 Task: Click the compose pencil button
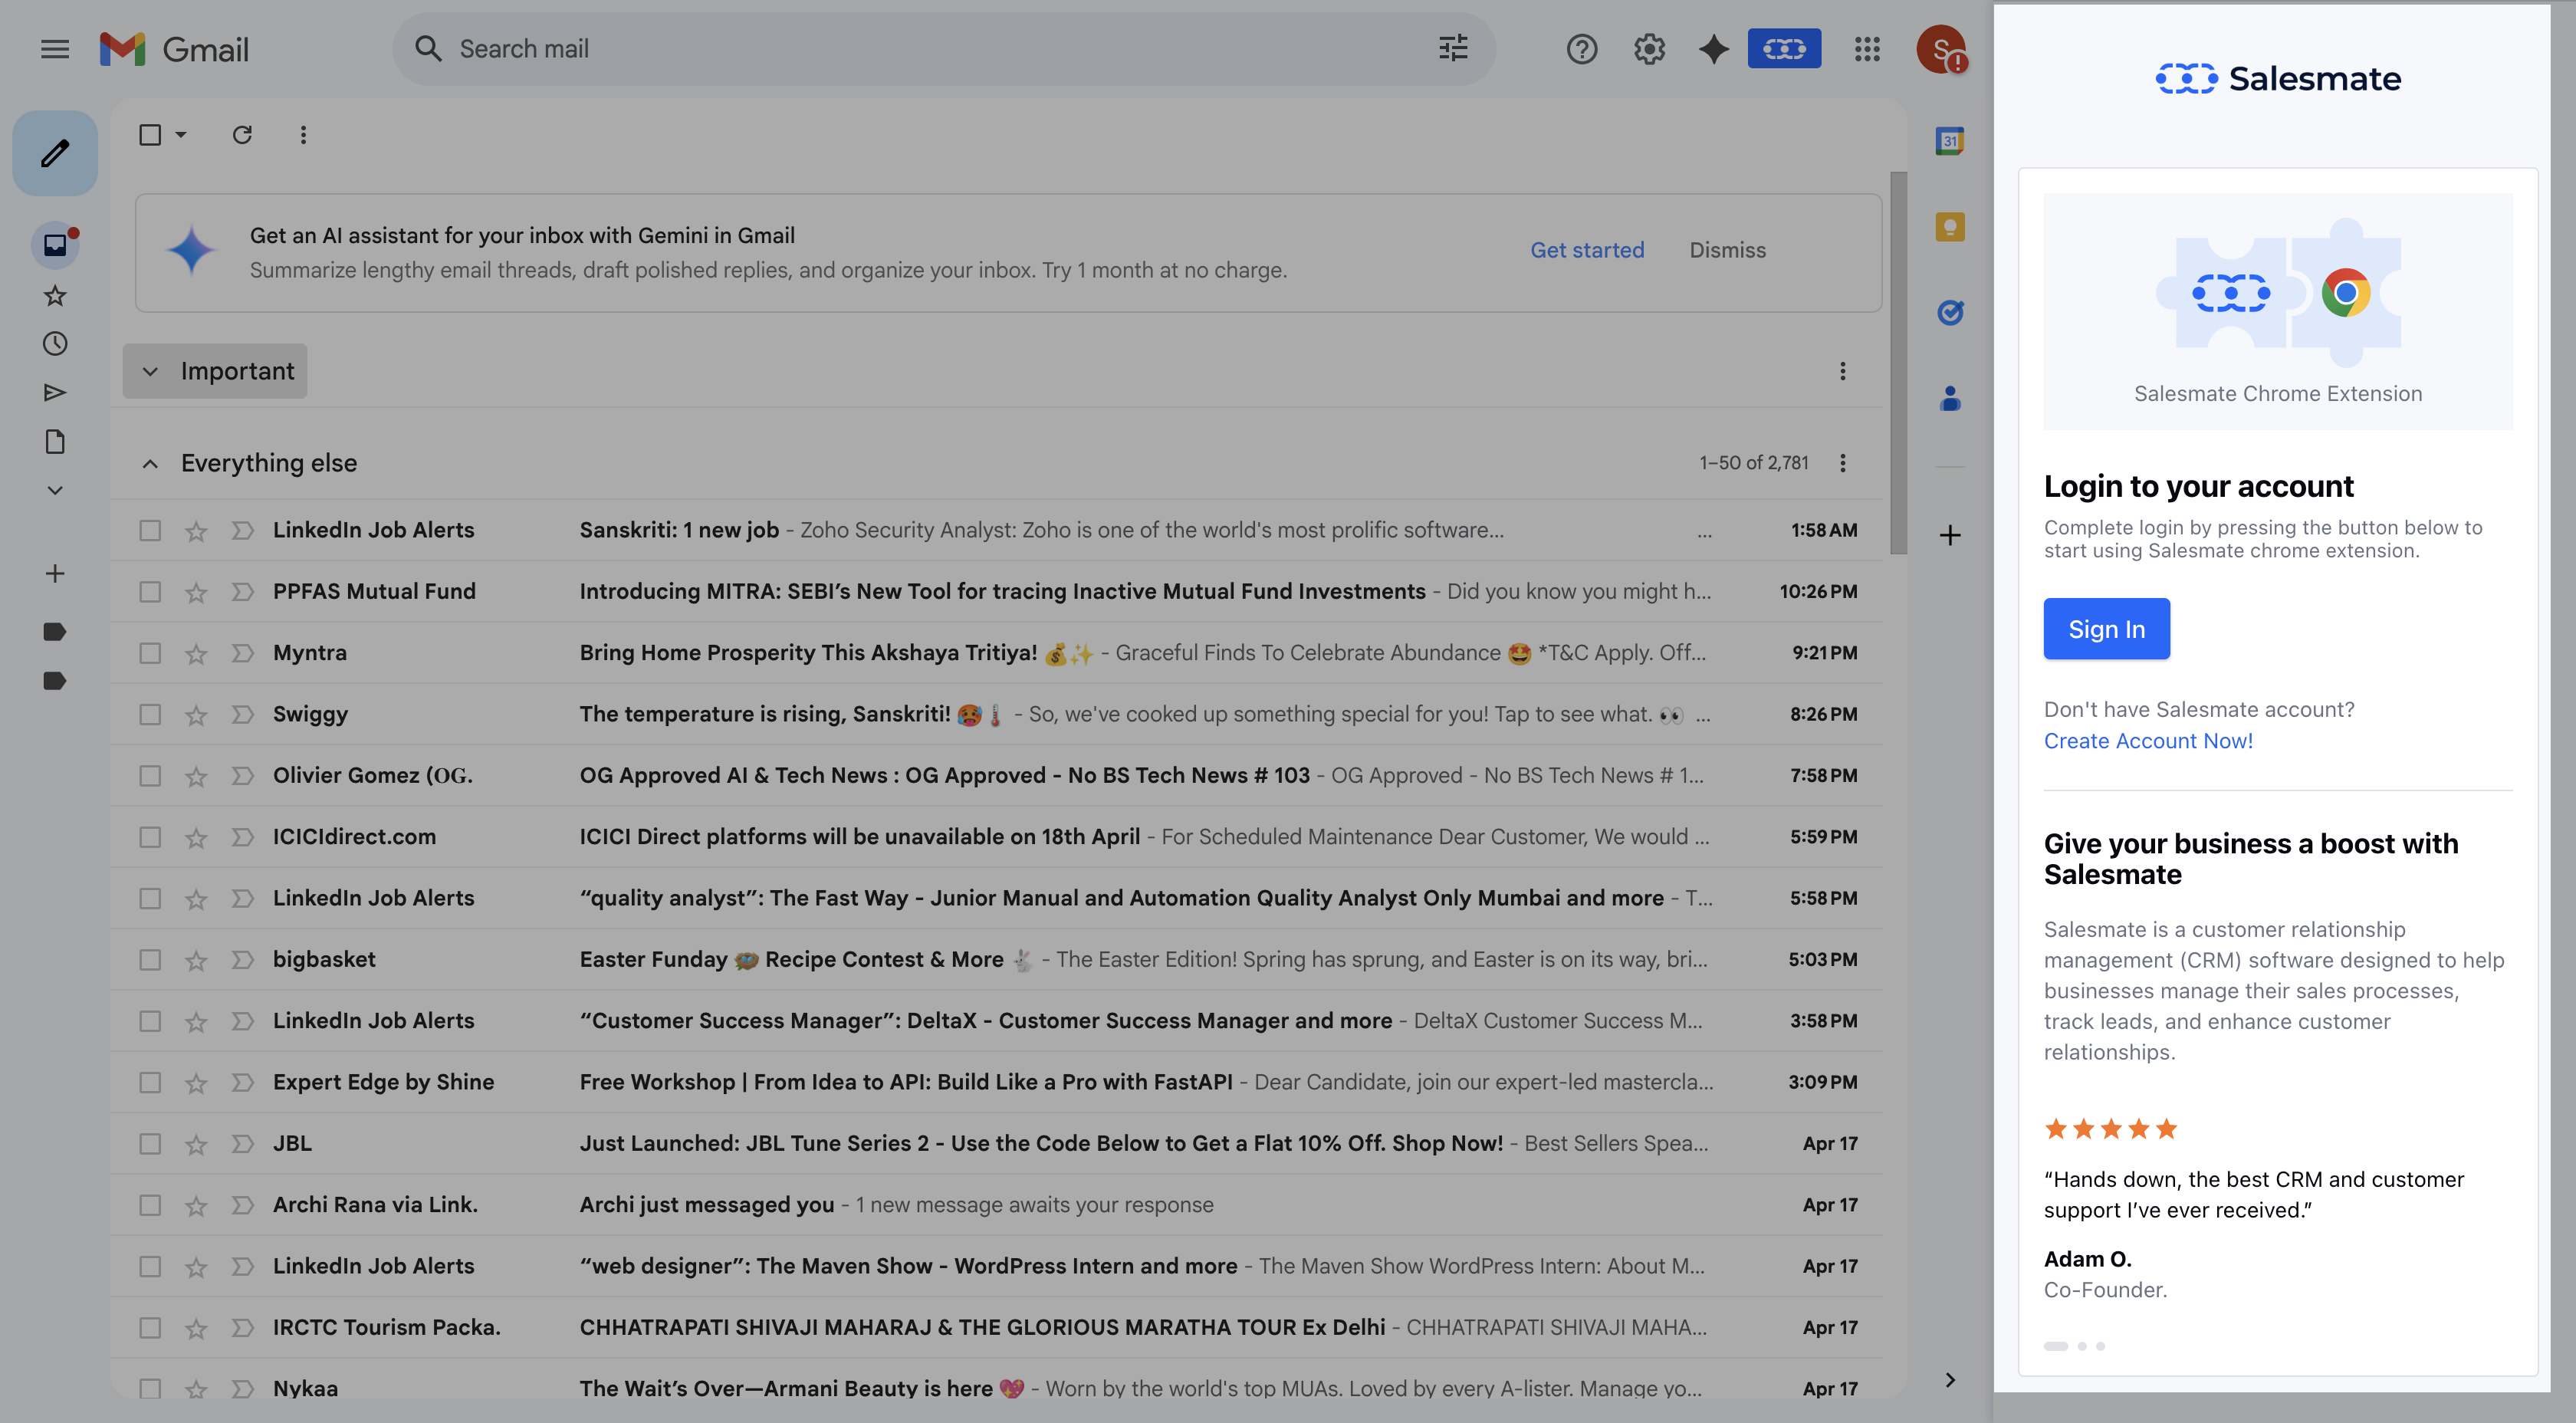pos(55,153)
